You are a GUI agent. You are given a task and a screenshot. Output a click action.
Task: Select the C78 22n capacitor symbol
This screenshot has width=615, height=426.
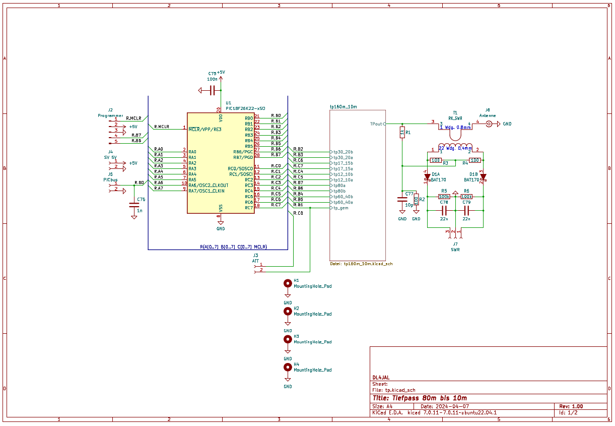click(x=444, y=210)
